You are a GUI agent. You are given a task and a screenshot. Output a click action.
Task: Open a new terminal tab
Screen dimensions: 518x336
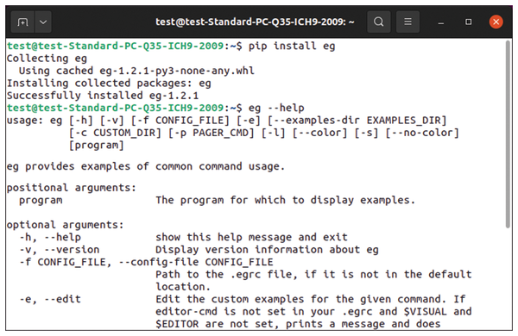tap(22, 22)
